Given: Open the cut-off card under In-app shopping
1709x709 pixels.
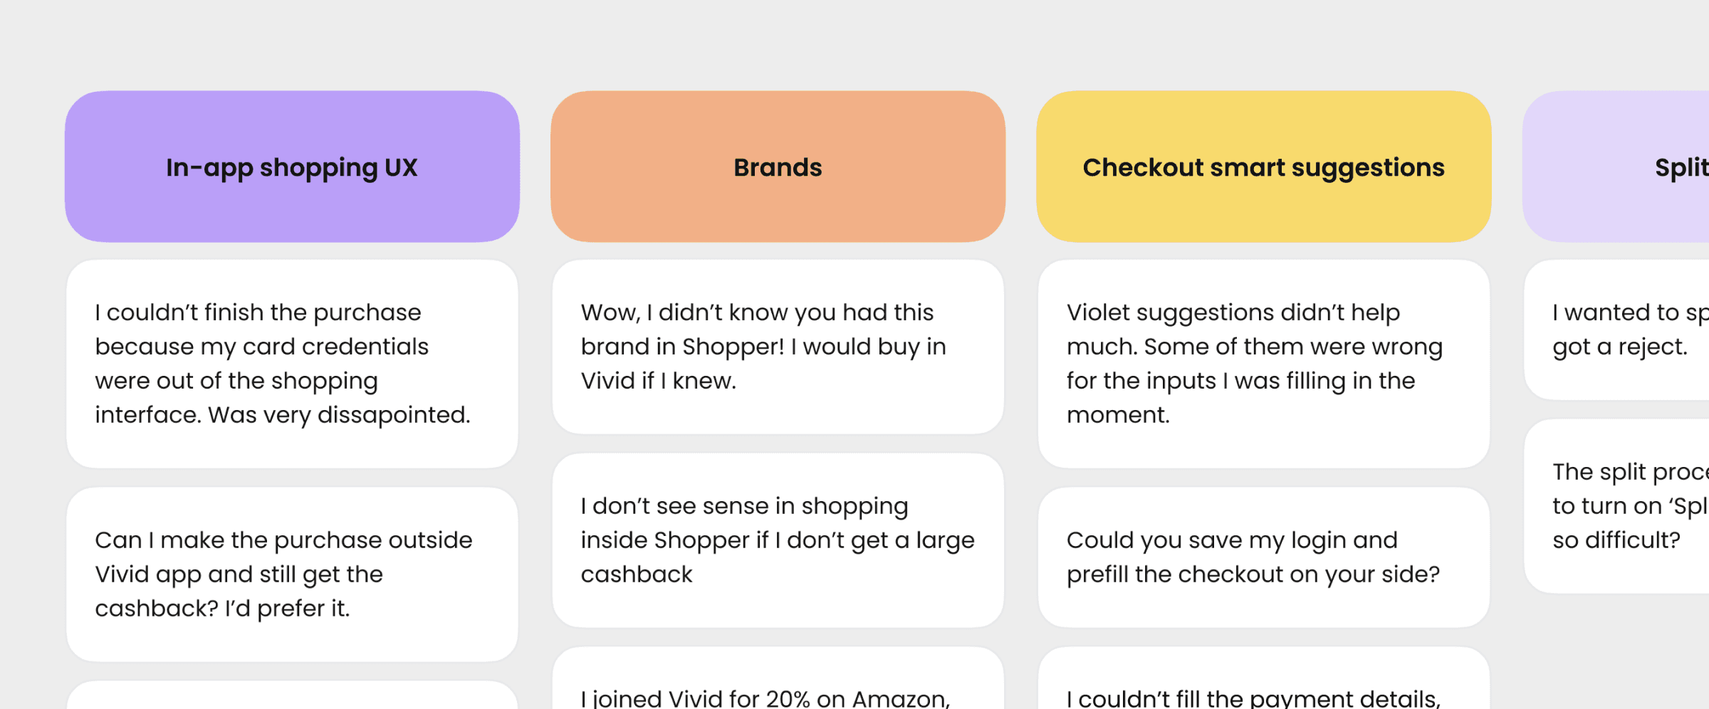Looking at the screenshot, I should [x=292, y=695].
